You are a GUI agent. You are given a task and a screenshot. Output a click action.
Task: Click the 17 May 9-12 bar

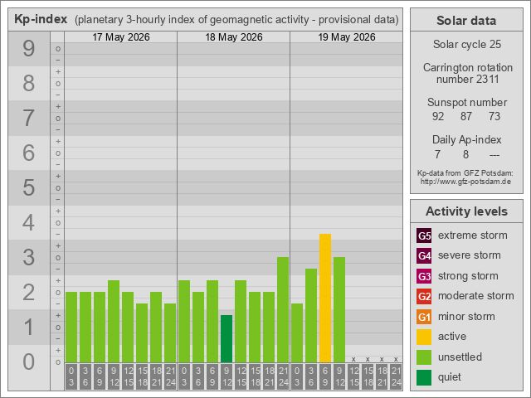[114, 321]
